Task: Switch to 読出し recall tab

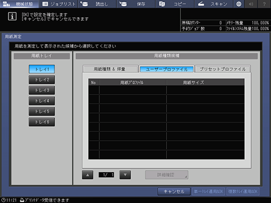Action: click(x=97, y=4)
